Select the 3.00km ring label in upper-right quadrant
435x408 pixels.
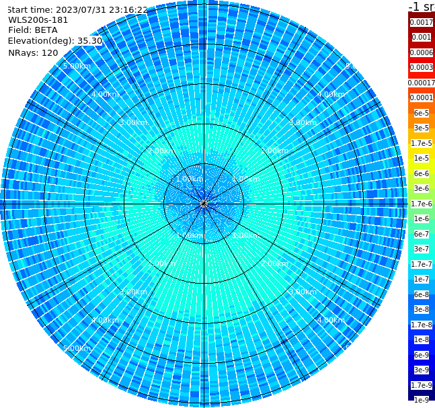[x=303, y=122]
